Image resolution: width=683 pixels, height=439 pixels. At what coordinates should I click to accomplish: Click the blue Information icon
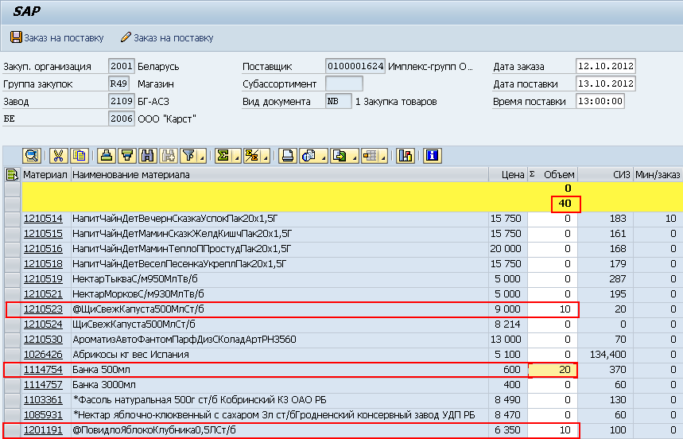(432, 156)
